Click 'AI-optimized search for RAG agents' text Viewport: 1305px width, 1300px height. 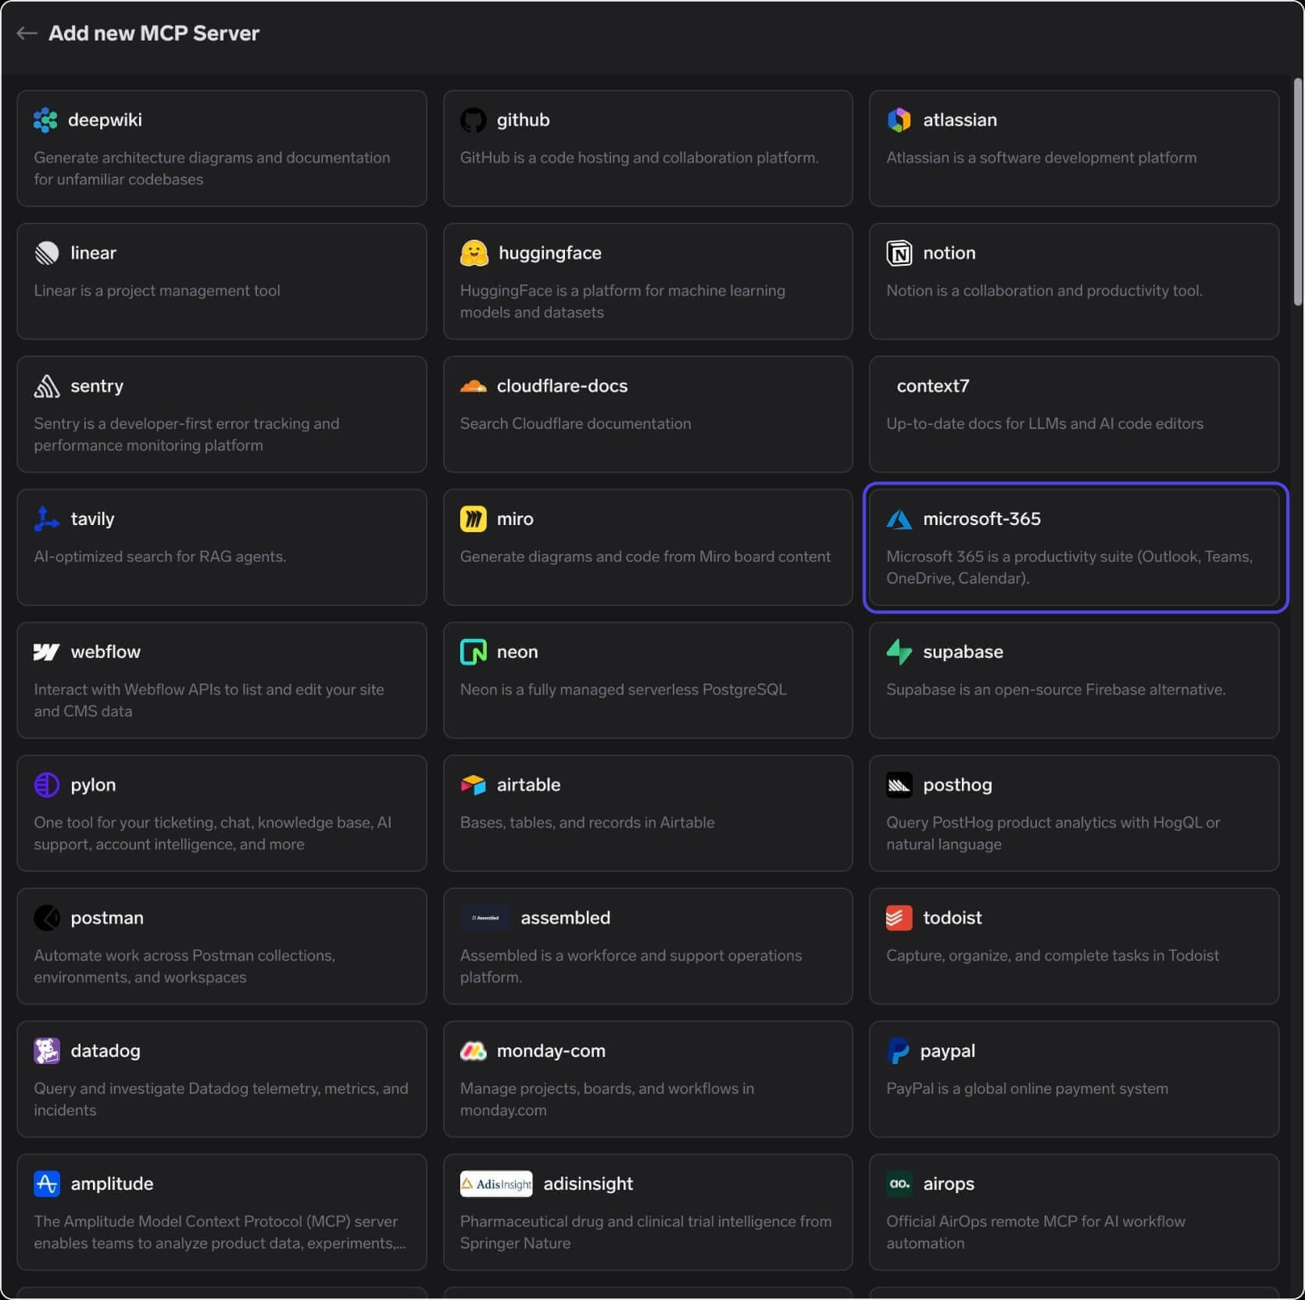(x=160, y=556)
